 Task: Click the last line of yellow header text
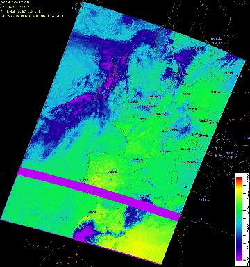coord(33,15)
